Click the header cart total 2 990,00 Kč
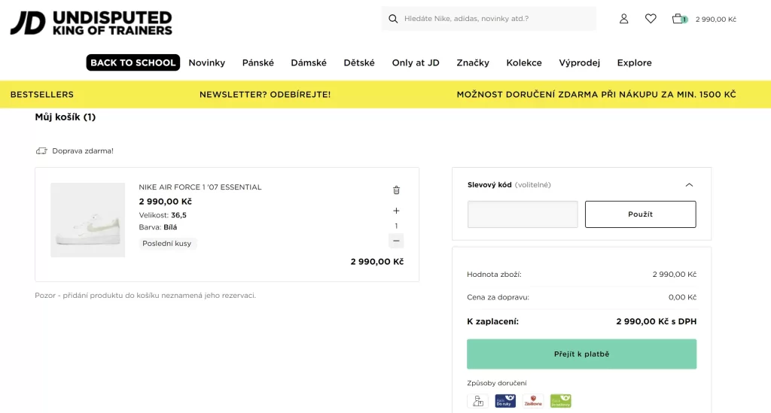The height and width of the screenshot is (413, 771). (715, 19)
